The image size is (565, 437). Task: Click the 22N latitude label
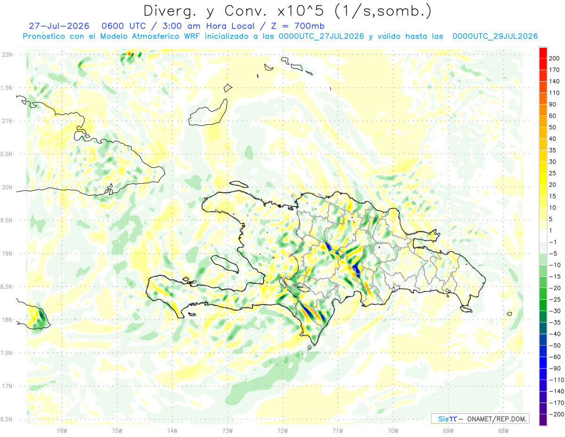point(7,55)
